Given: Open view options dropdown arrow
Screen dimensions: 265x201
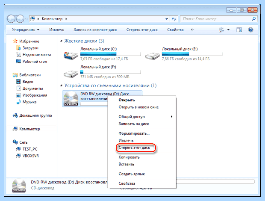Looking at the screenshot, I should [x=228, y=30].
